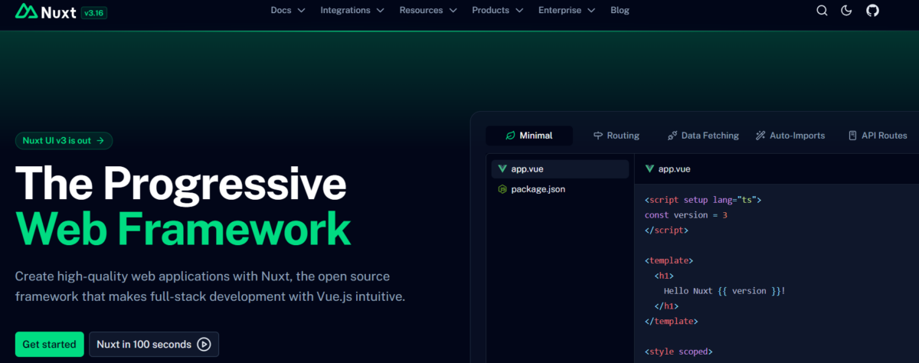This screenshot has width=919, height=363.
Task: Expand the Resources dropdown menu
Action: click(428, 11)
